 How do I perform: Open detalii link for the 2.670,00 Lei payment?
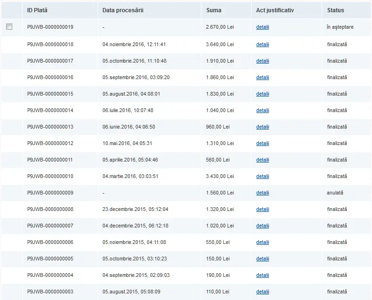tap(262, 27)
